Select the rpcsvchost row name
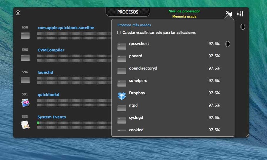Screen dimensions: 267x160 coord(139,44)
